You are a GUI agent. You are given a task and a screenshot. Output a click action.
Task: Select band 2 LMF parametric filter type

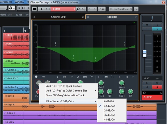pos(92,77)
